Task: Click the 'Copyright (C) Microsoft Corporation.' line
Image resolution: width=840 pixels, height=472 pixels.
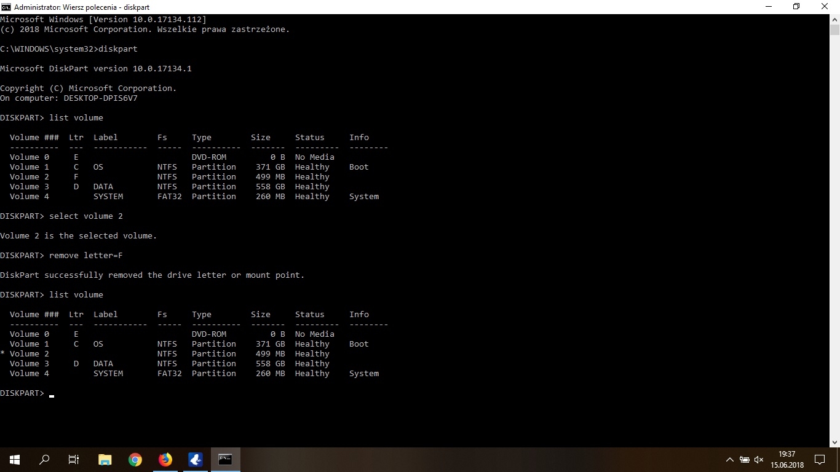Action: 89,88
